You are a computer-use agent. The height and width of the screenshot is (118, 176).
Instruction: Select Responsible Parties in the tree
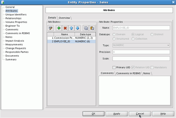click(x=17, y=52)
